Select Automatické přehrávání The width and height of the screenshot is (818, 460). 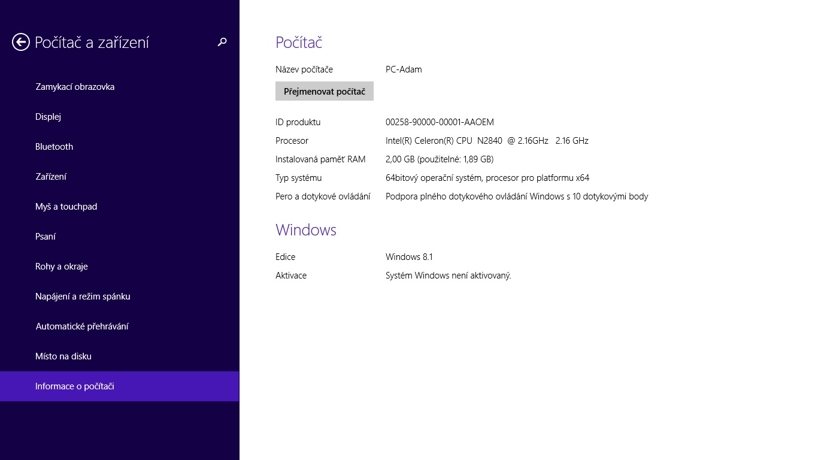point(82,326)
